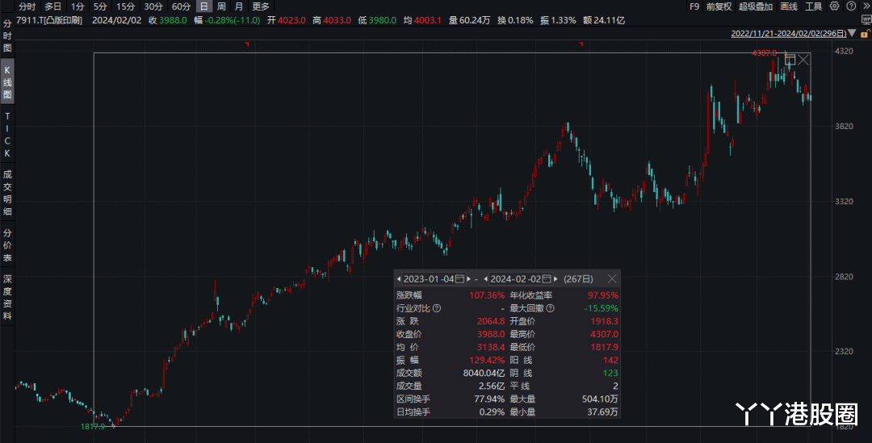Viewport: 872px width, 443px height.
Task: Click the 振幅 129.42% value
Action: [487, 360]
